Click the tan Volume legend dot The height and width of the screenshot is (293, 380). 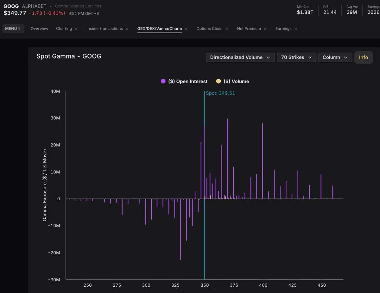click(x=218, y=81)
